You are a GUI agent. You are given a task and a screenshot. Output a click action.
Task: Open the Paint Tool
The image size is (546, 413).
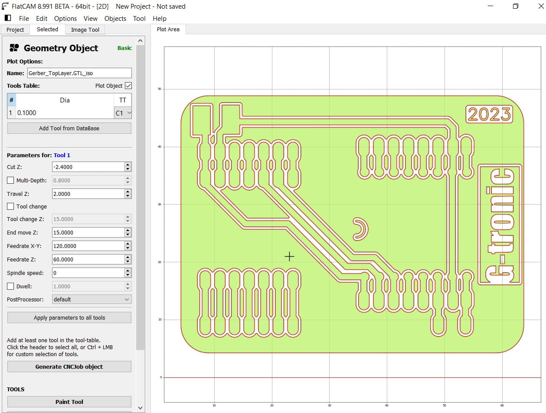69,401
